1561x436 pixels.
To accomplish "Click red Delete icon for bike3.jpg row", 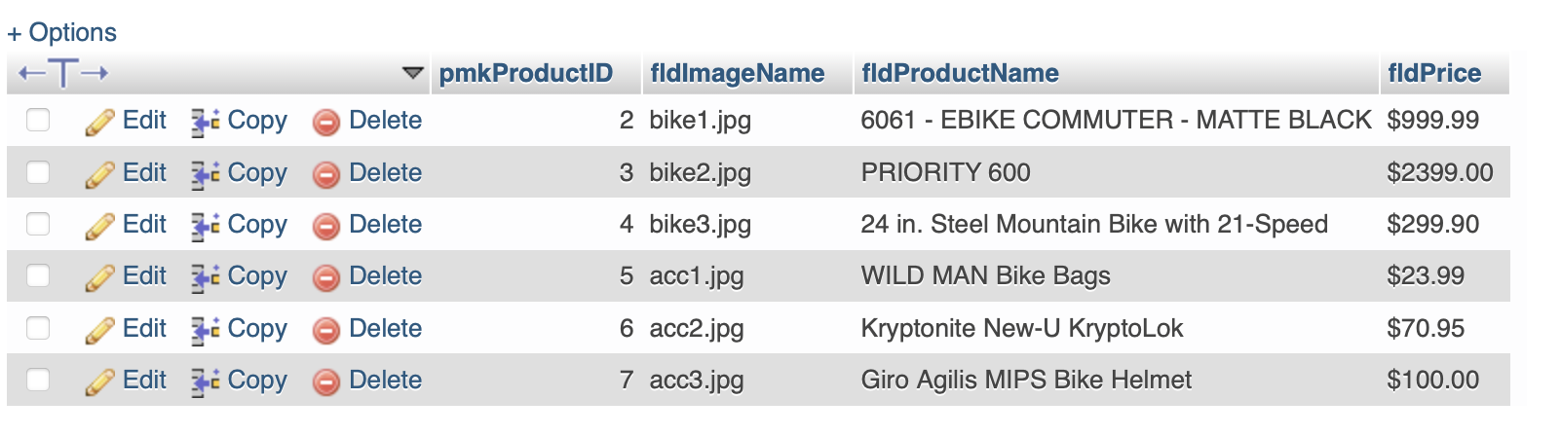I will (325, 226).
